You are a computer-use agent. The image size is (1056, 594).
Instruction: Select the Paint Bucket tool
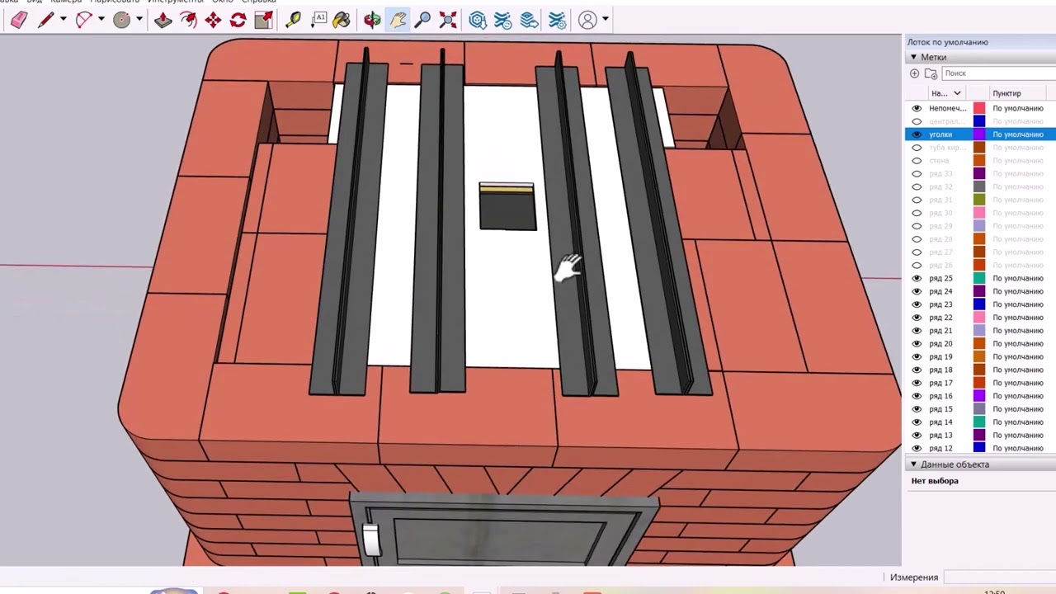point(342,20)
